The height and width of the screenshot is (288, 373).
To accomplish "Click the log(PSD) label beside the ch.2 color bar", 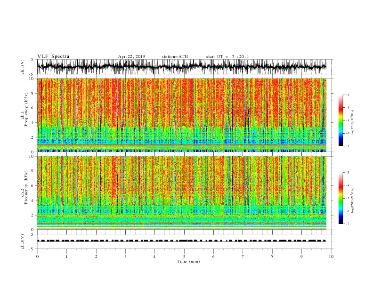I will (353, 200).
